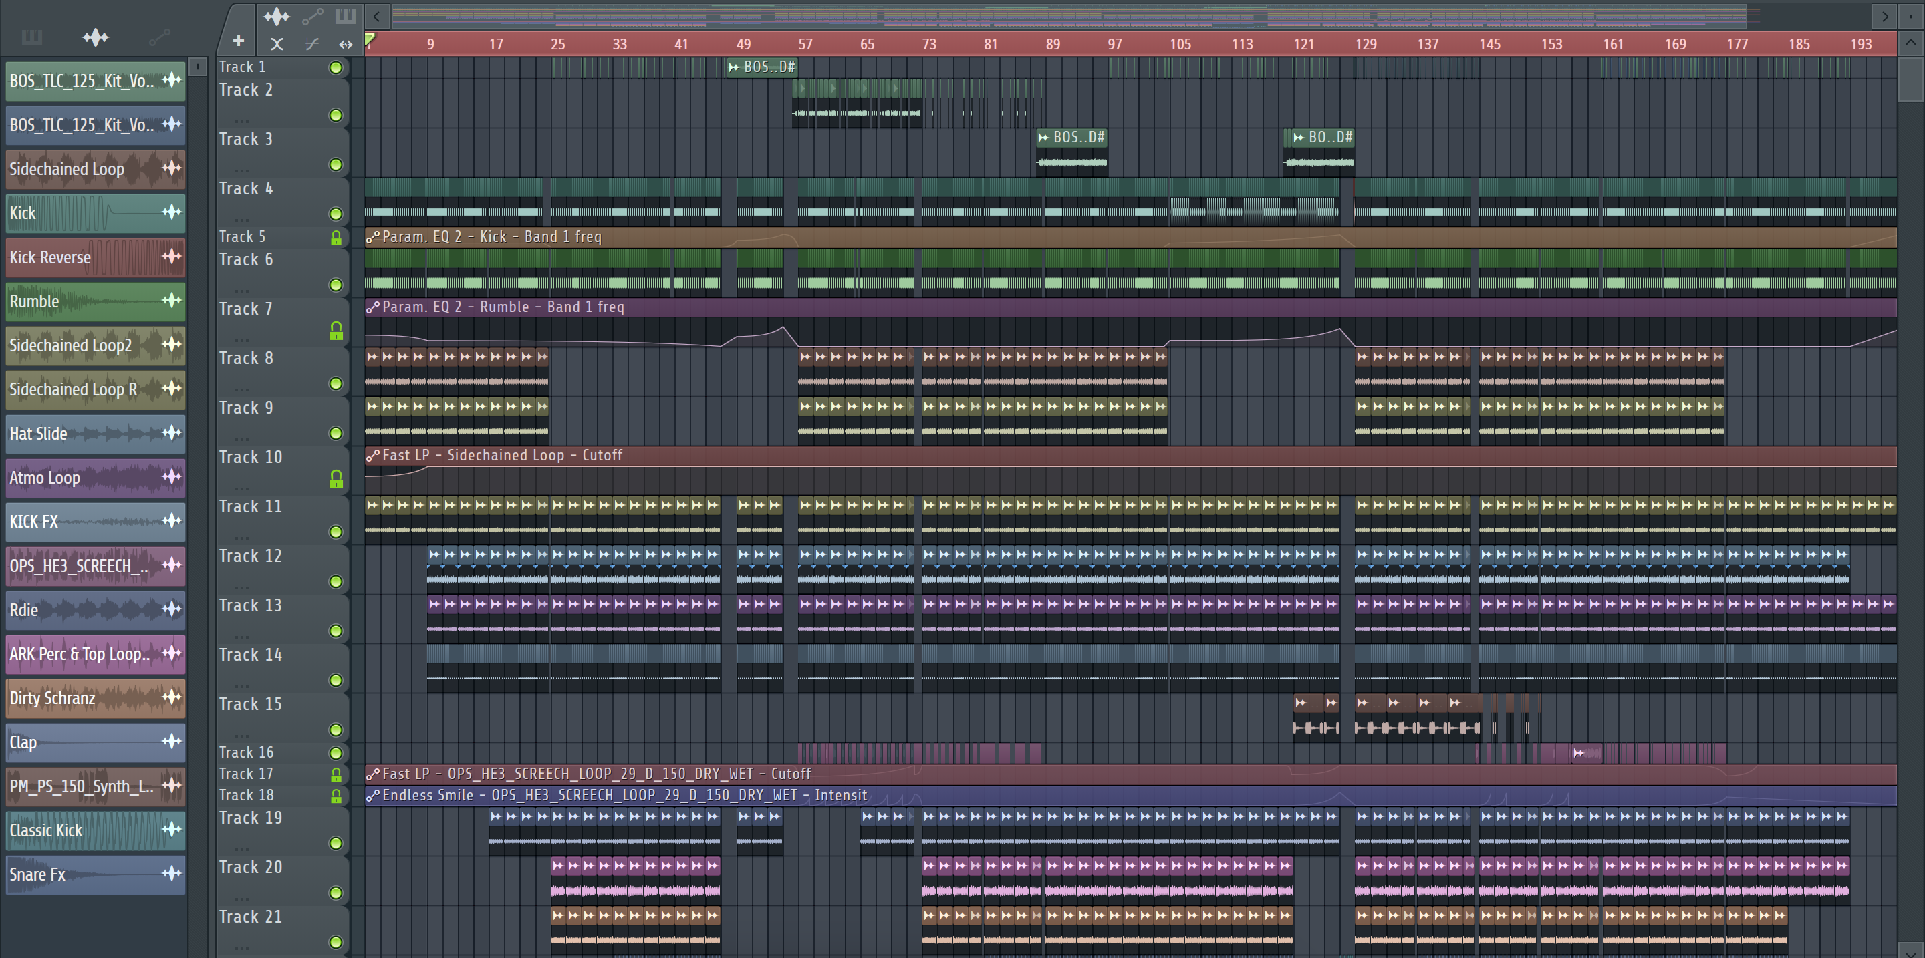The height and width of the screenshot is (958, 1925).
Task: Click the Track 21 name label
Action: [x=251, y=917]
